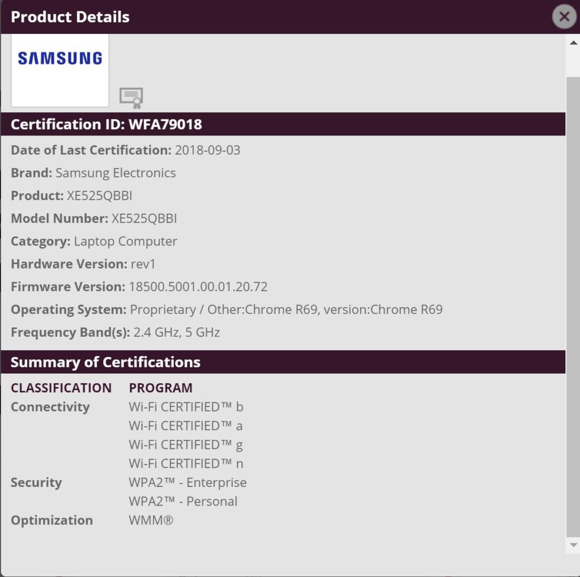This screenshot has width=580, height=577.
Task: Click the Brand Samsung Electronics value
Action: pyautogui.click(x=116, y=173)
